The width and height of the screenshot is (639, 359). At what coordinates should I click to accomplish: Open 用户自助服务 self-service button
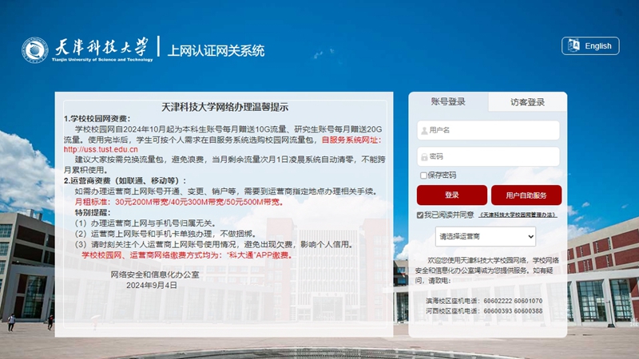coord(526,195)
